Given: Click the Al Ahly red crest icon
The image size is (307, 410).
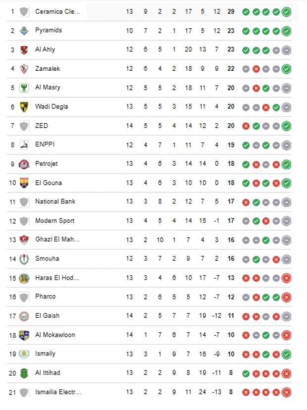Looking at the screenshot, I should (x=24, y=50).
